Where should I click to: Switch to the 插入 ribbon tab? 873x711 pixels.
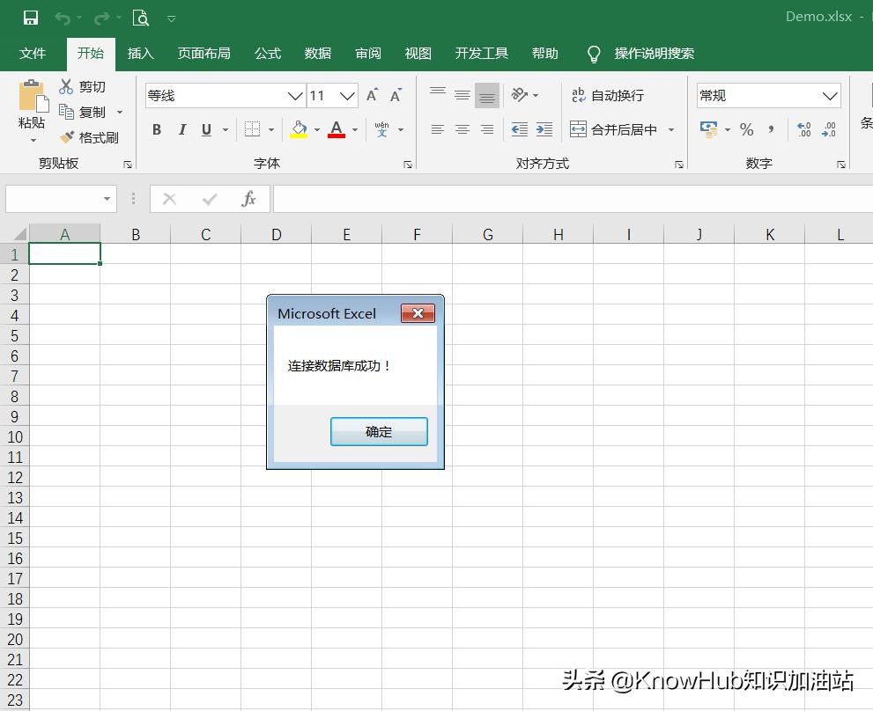(x=140, y=54)
